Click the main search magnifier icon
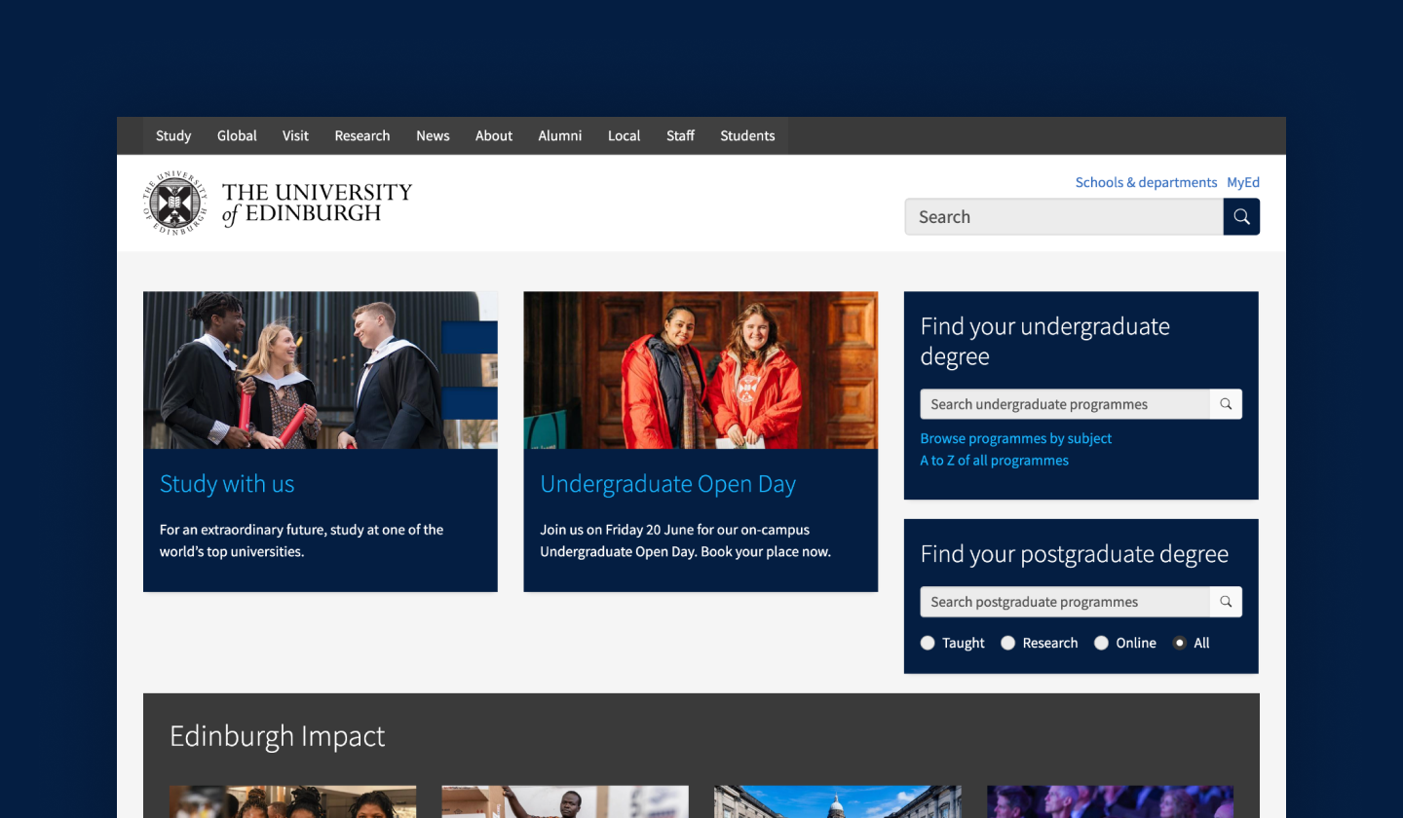 [x=1241, y=216]
